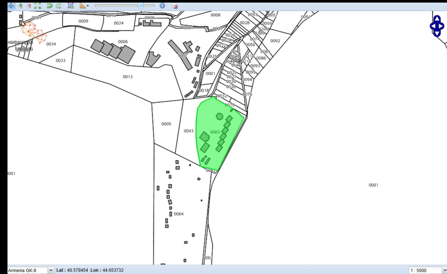Activate the zoom in magnifier tool
Screen dimensions: 447x274
(20, 6)
